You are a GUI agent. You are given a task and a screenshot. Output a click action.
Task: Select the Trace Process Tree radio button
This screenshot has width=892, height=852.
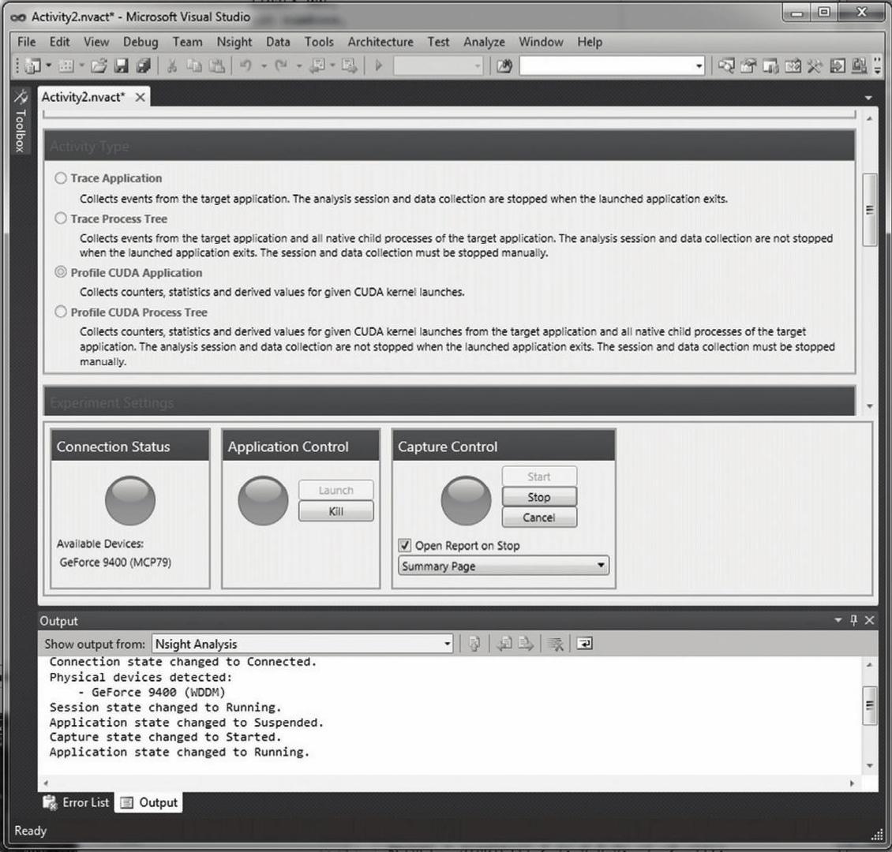click(x=61, y=219)
